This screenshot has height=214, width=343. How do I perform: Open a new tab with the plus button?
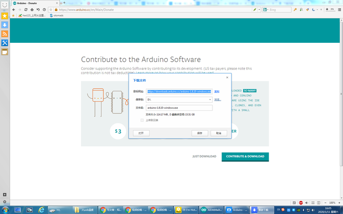(64, 3)
